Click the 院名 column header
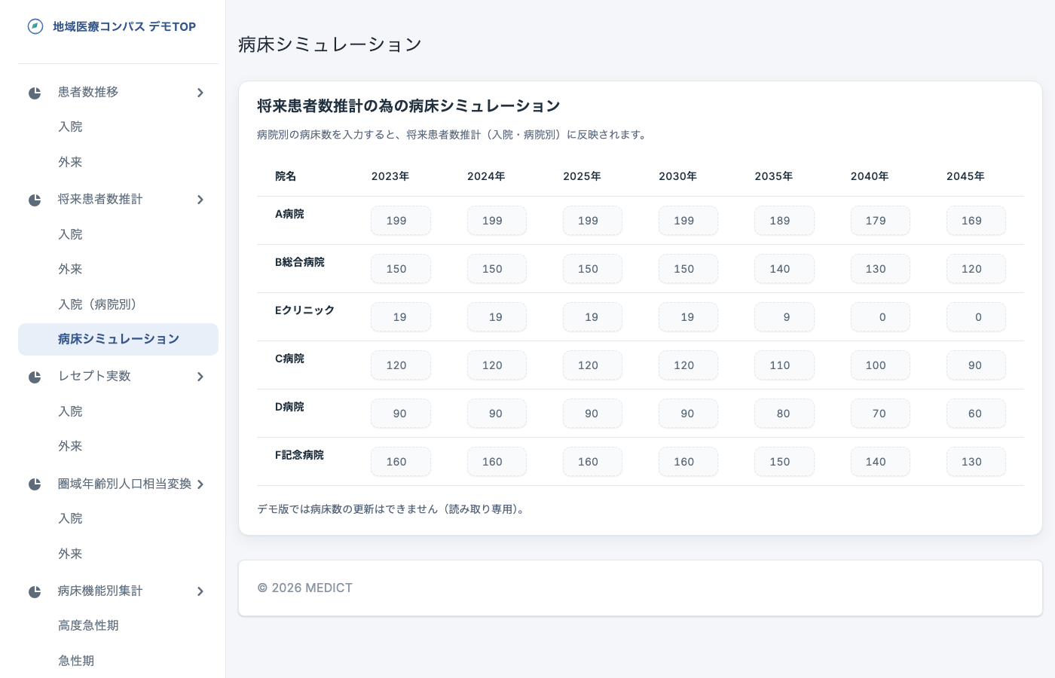The width and height of the screenshot is (1055, 678). [x=286, y=176]
